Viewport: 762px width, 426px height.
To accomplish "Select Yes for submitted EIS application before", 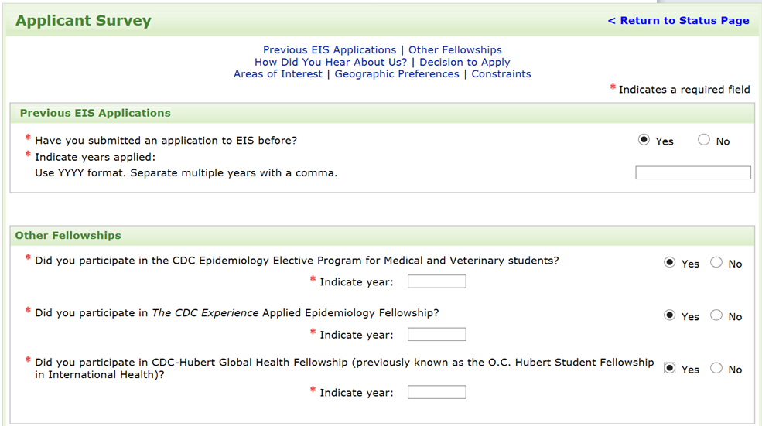I will click(644, 140).
